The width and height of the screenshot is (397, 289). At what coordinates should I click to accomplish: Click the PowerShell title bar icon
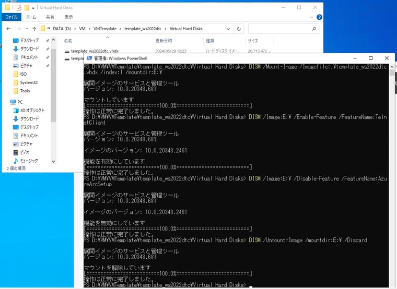click(89, 58)
